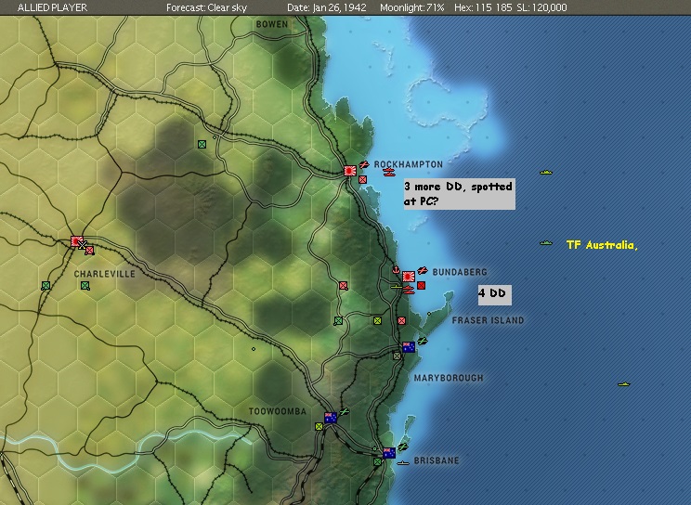Click the green airfield symbol at Toowoomba
Viewport: 691px width, 505px height.
coord(345,411)
